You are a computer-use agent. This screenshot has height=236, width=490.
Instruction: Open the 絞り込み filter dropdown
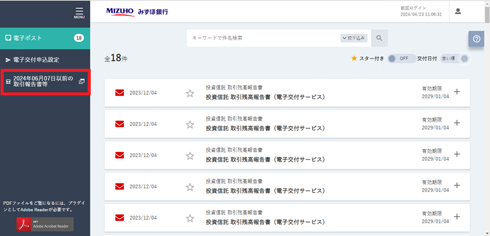click(354, 38)
